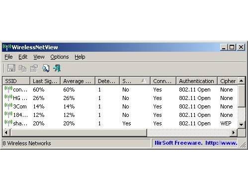Open the Help menu
Image resolution: width=248 pixels, height=191 pixels.
[80, 57]
